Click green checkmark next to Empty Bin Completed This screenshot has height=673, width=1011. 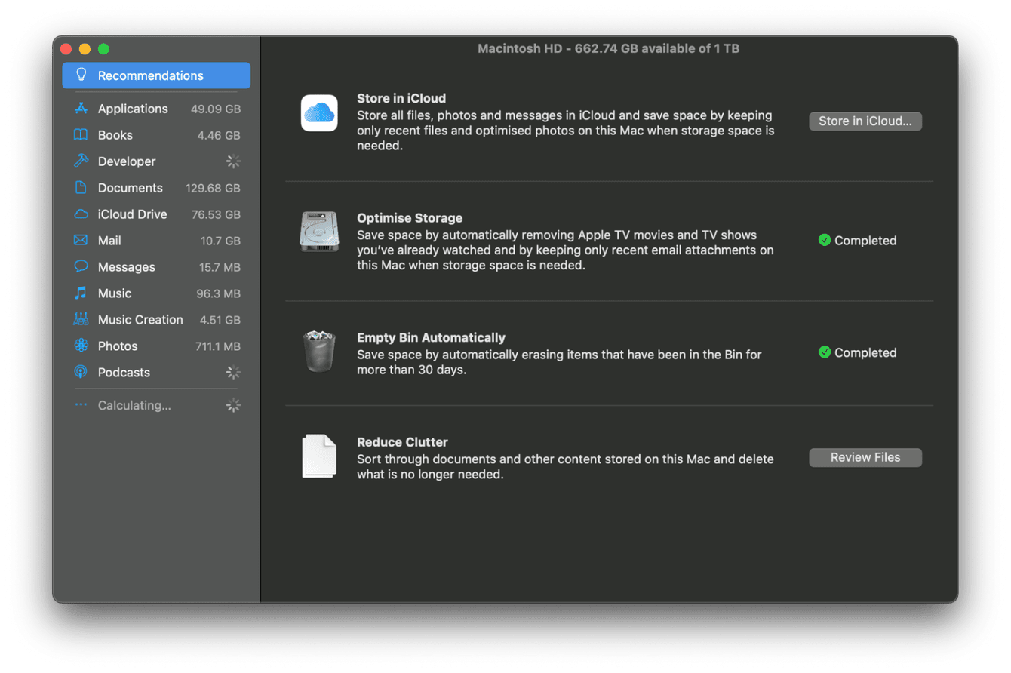(825, 352)
